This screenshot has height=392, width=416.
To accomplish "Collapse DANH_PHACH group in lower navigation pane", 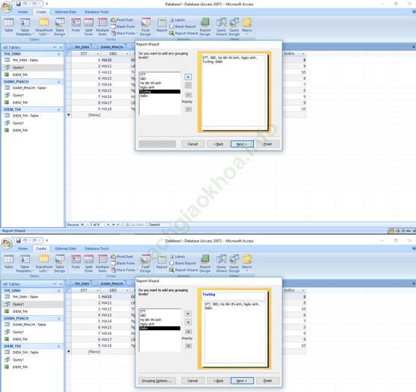I will pos(59,318).
